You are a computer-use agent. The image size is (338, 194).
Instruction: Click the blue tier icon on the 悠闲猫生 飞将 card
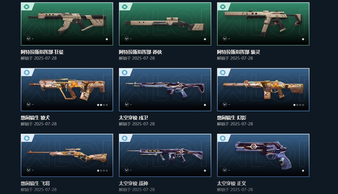[27, 138]
